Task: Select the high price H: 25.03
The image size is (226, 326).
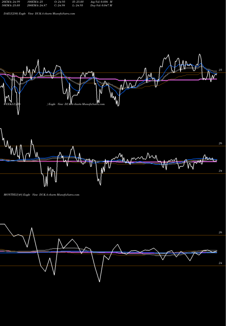Action: coord(78,2)
